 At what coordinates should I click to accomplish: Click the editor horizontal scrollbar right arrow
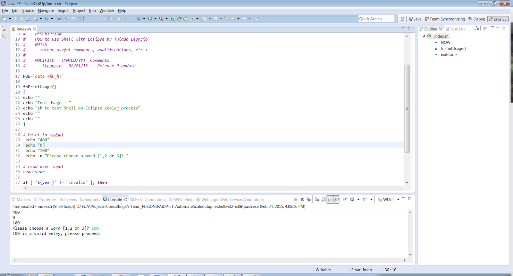401,188
